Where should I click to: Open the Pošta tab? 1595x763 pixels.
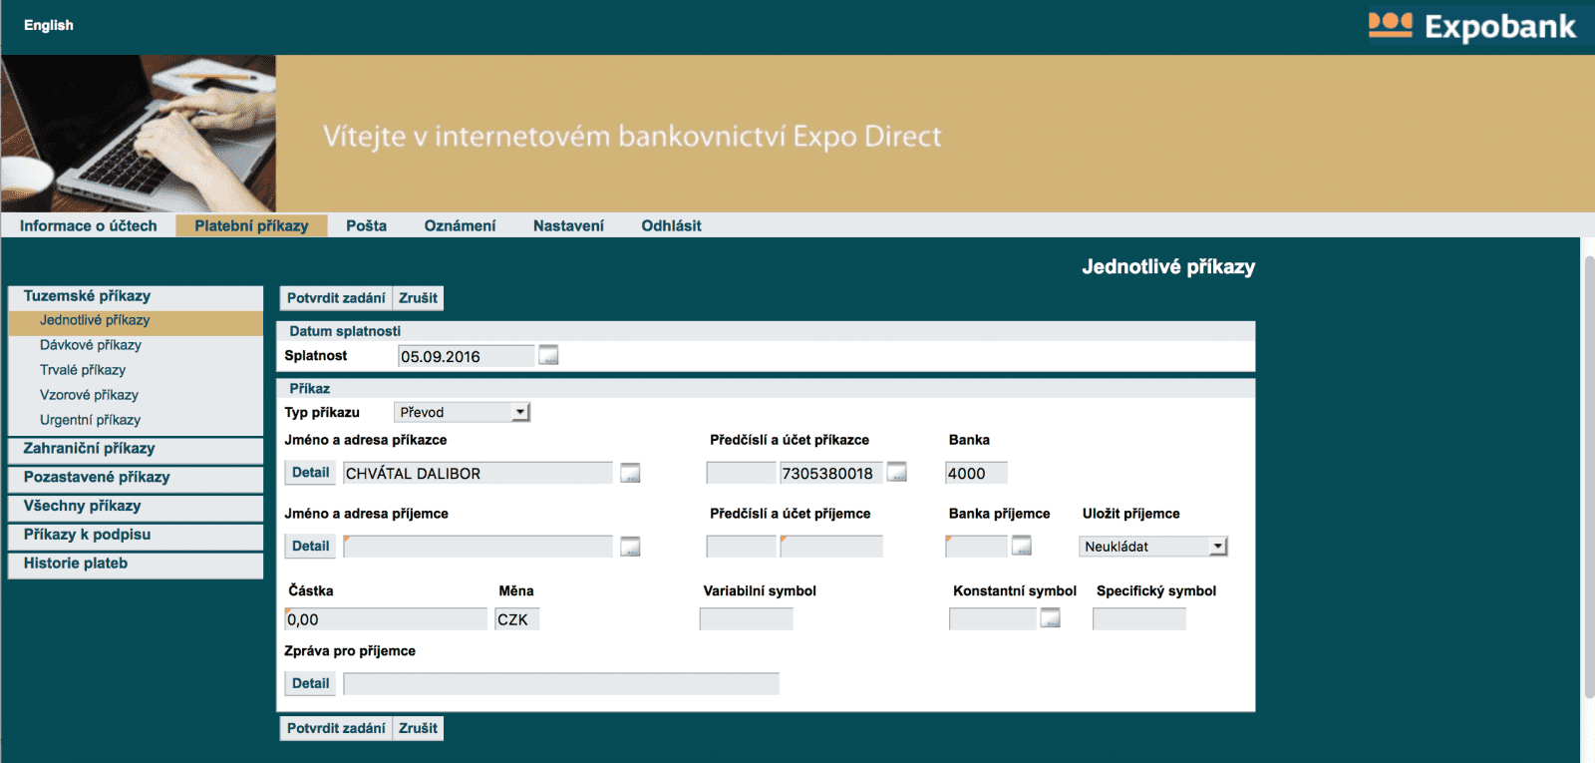[367, 225]
